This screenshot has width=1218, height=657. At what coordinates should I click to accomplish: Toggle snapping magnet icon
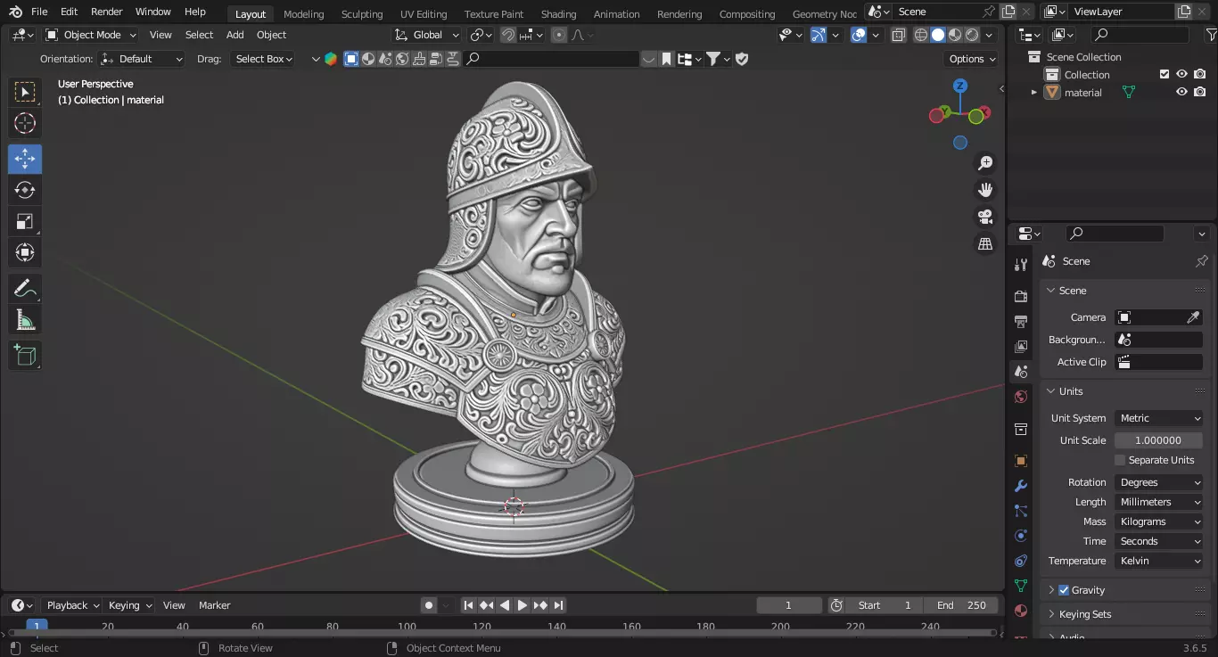point(507,35)
